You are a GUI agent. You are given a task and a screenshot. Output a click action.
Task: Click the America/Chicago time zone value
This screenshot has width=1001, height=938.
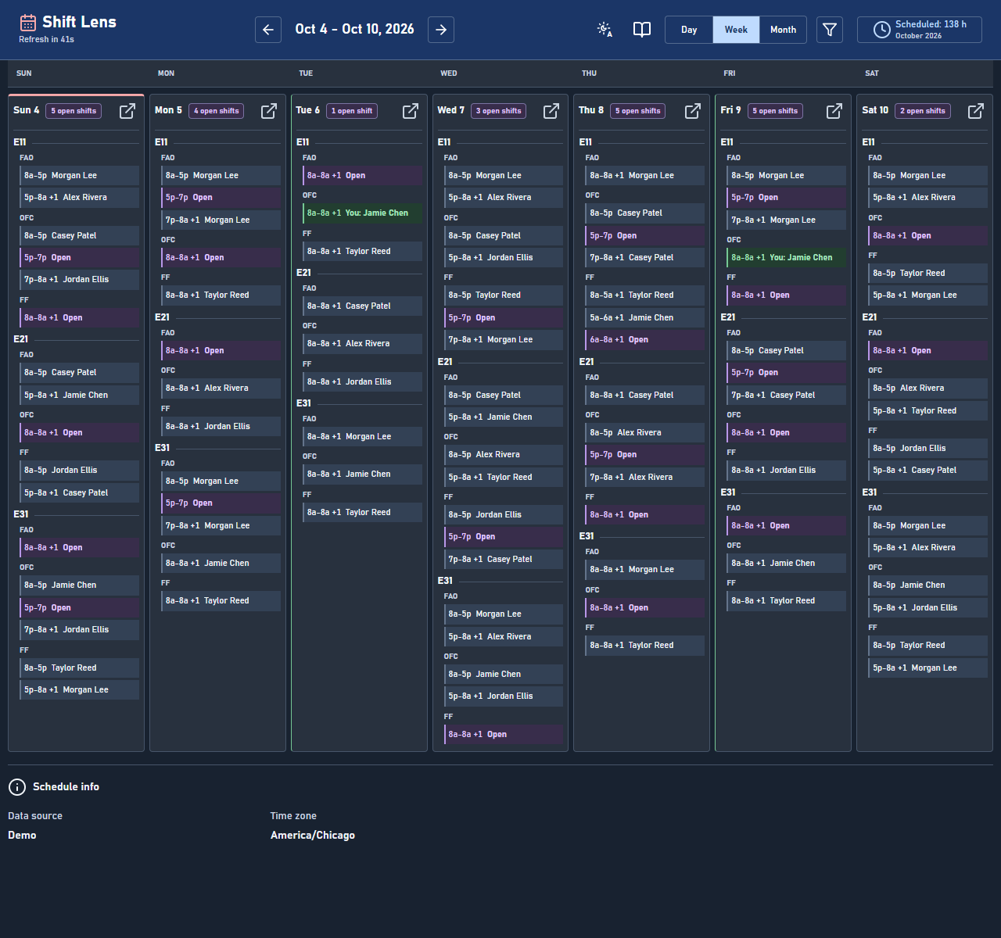point(313,836)
